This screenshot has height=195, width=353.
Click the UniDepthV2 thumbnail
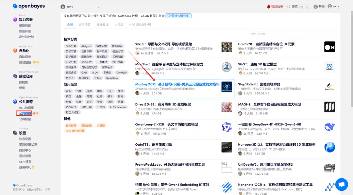tap(329, 168)
